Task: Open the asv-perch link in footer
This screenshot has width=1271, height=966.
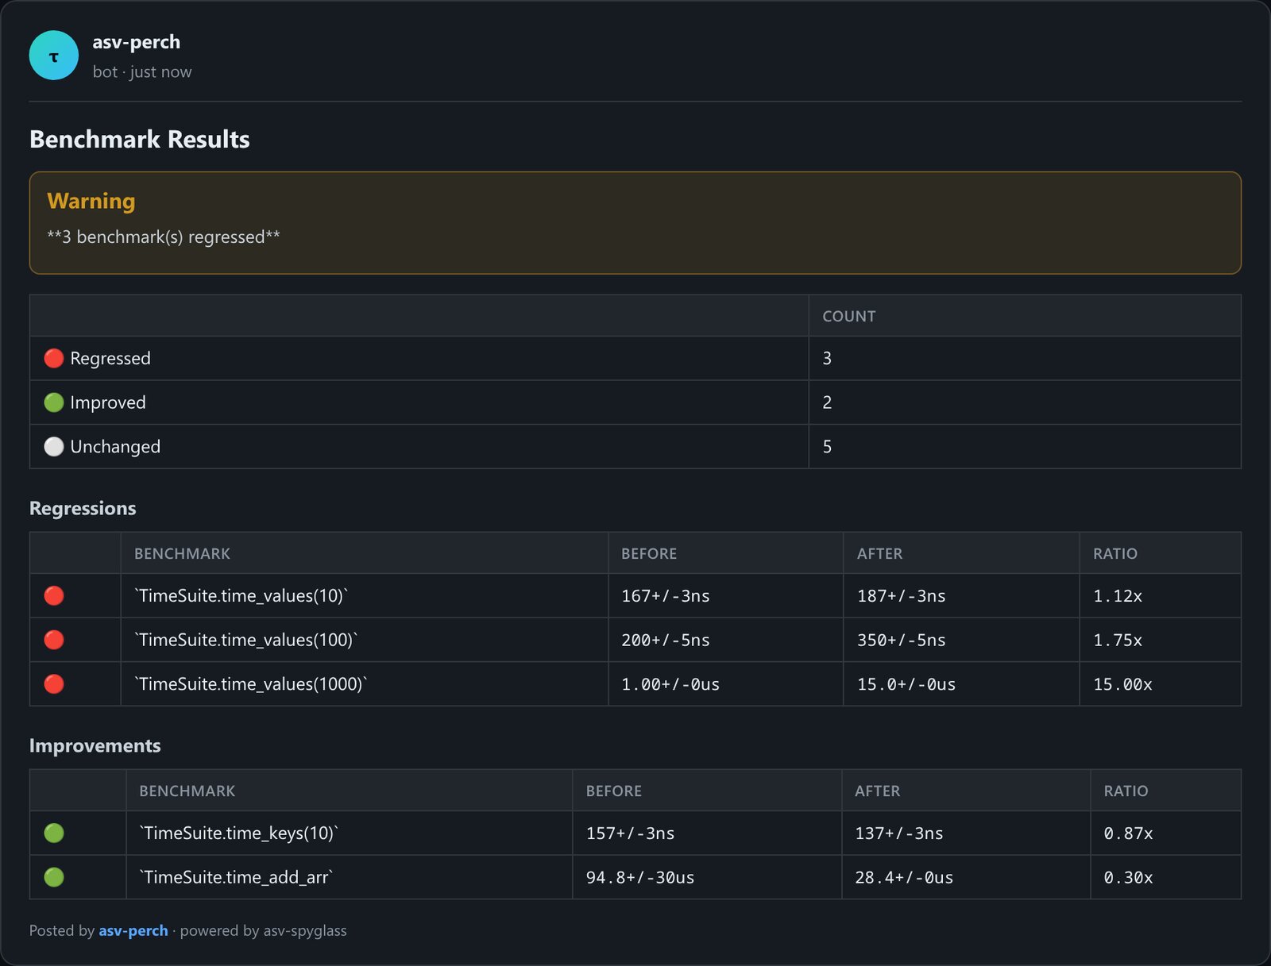Action: 133,930
